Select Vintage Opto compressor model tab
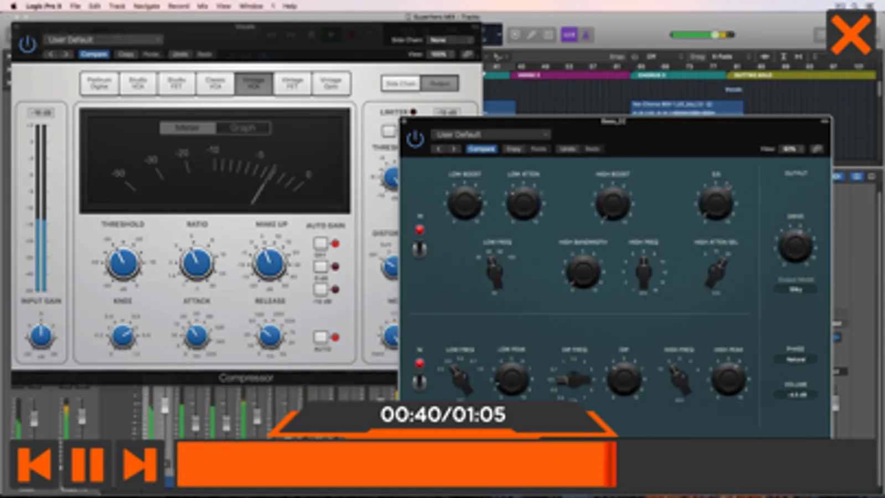 (330, 83)
